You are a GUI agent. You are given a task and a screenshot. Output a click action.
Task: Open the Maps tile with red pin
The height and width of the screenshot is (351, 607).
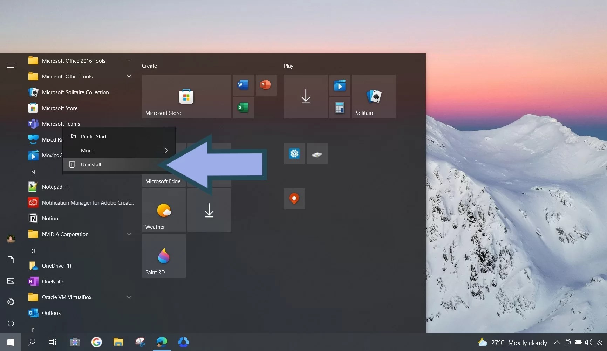click(x=294, y=199)
